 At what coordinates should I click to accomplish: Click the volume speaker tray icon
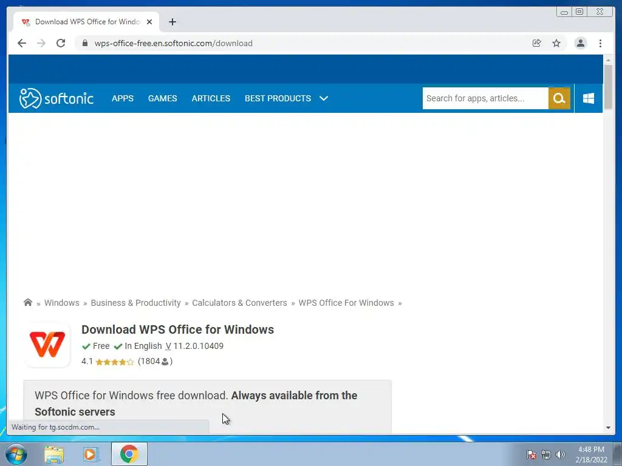(561, 454)
